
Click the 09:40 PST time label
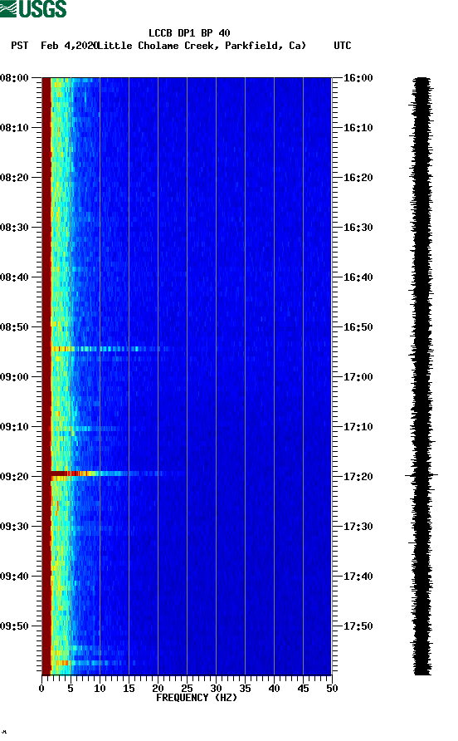(x=14, y=577)
